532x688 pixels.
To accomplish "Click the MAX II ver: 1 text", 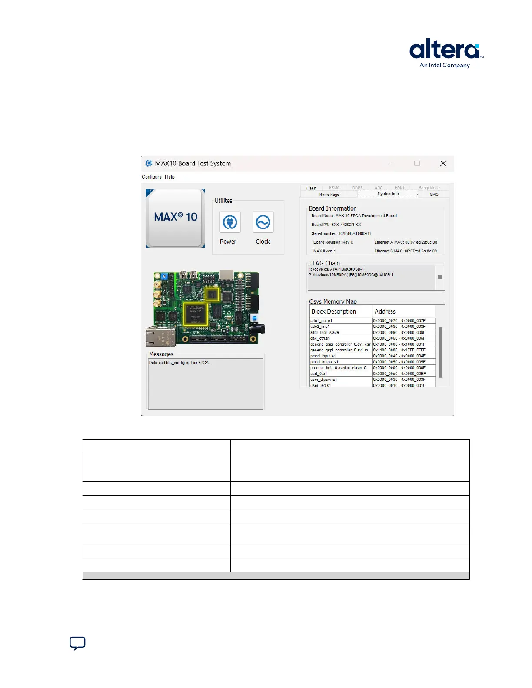I will [324, 251].
